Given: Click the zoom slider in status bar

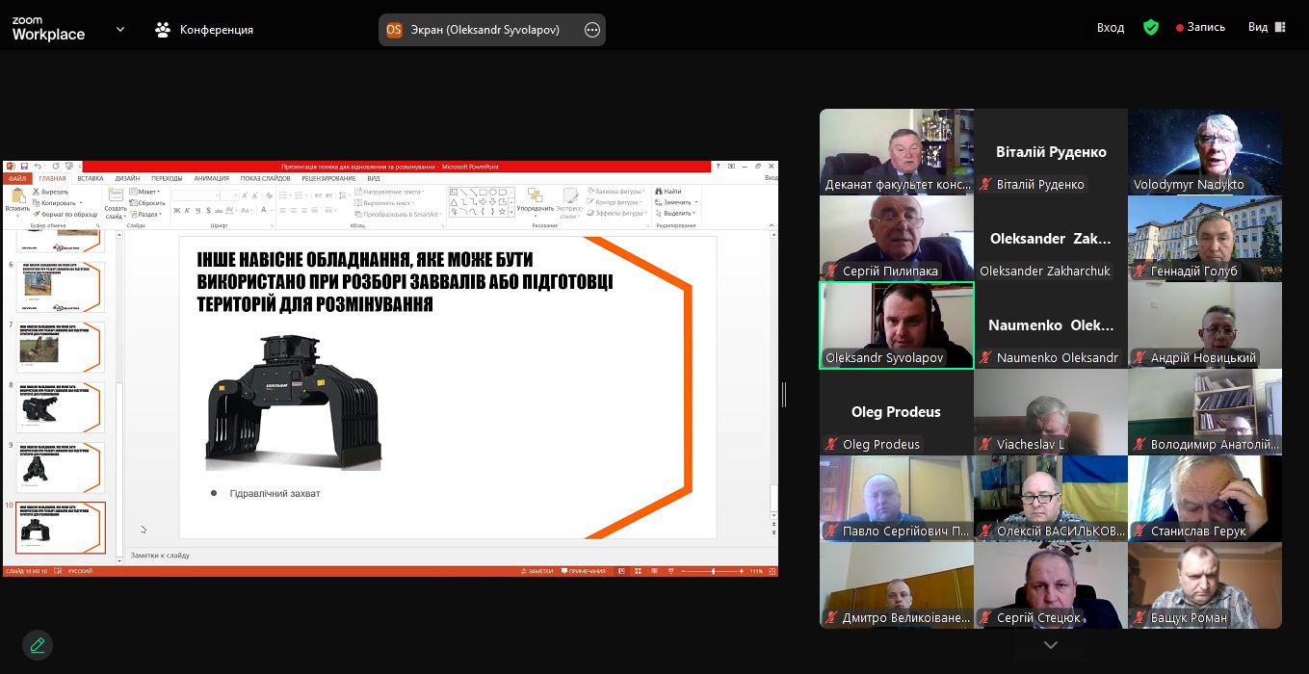Looking at the screenshot, I should click(x=713, y=571).
